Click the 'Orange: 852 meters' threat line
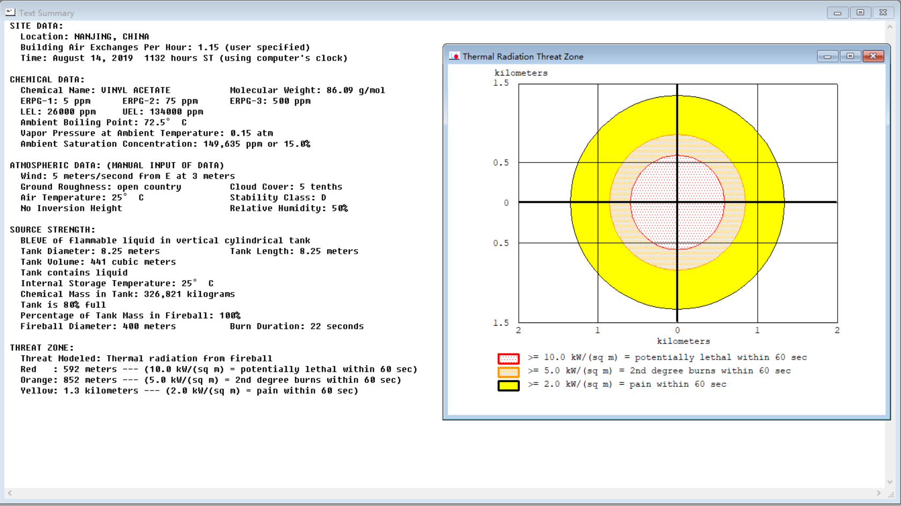Image resolution: width=901 pixels, height=506 pixels. coord(211,380)
